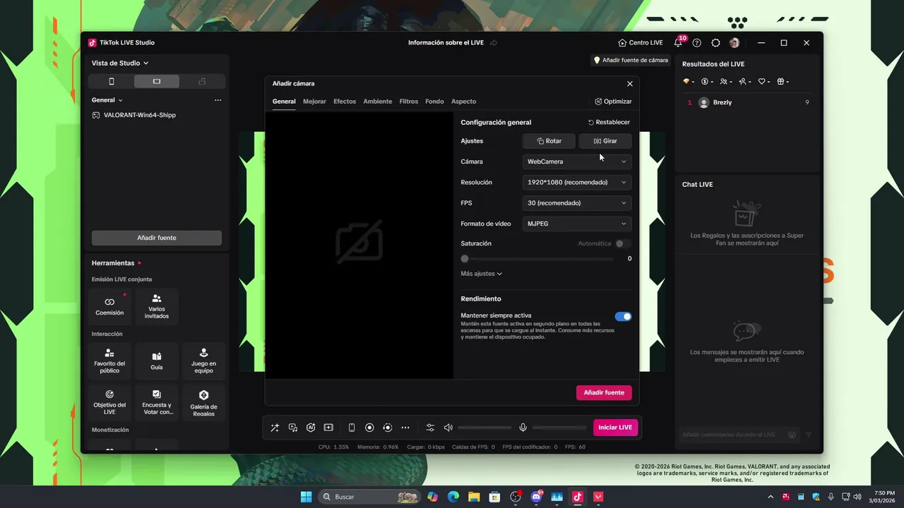
Task: Click the Girar button
Action: click(605, 141)
